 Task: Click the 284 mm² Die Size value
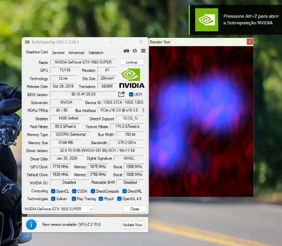(107, 78)
